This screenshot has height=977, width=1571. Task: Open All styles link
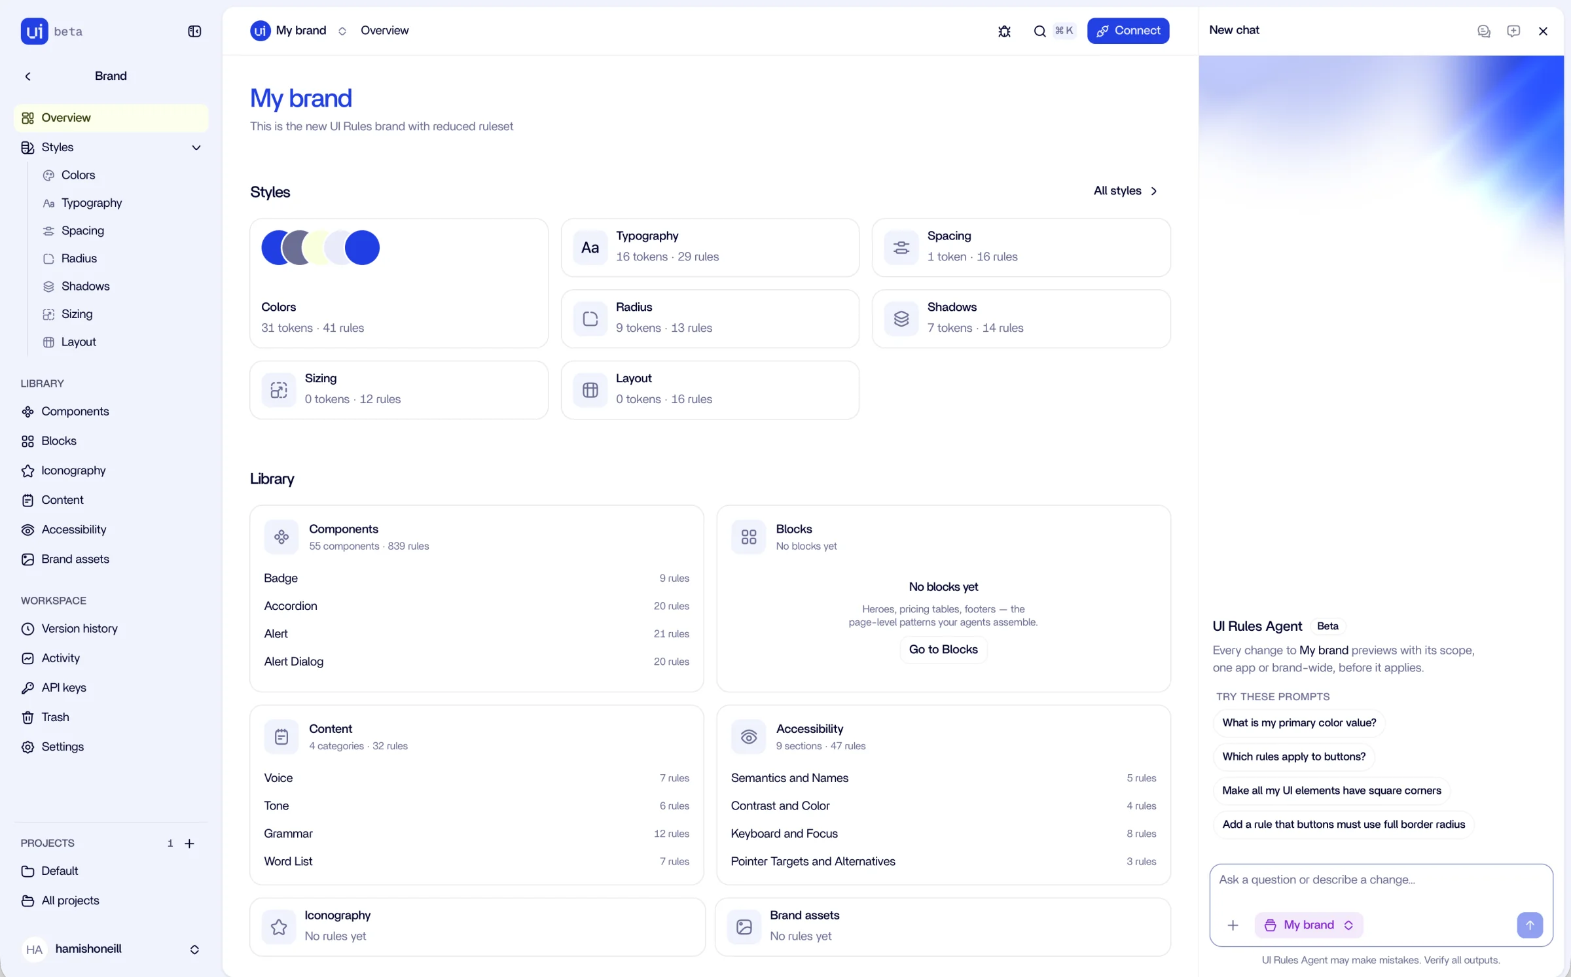[1125, 191]
